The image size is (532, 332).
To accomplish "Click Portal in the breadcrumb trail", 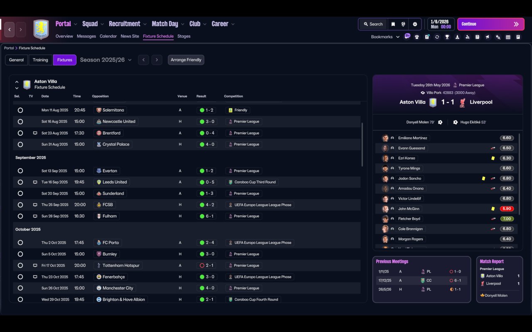I will tap(9, 48).
